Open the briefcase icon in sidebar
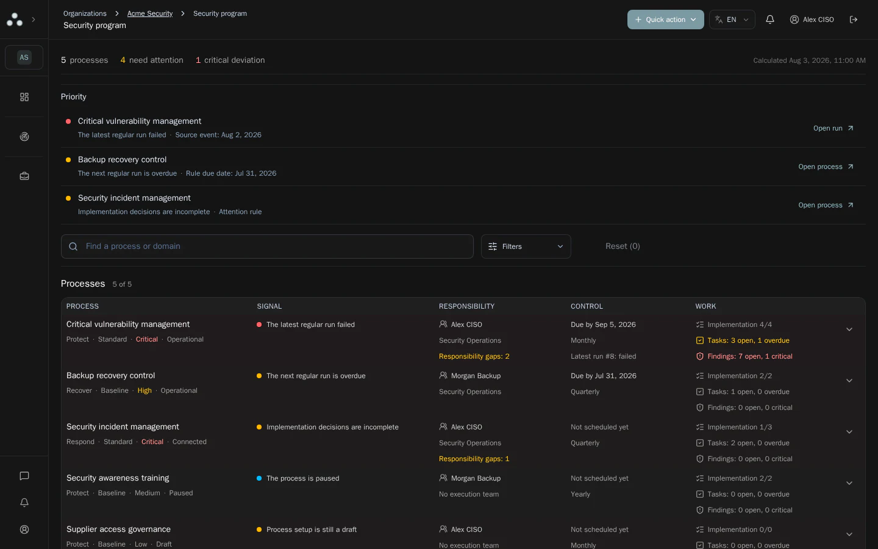The image size is (878, 549). [24, 176]
